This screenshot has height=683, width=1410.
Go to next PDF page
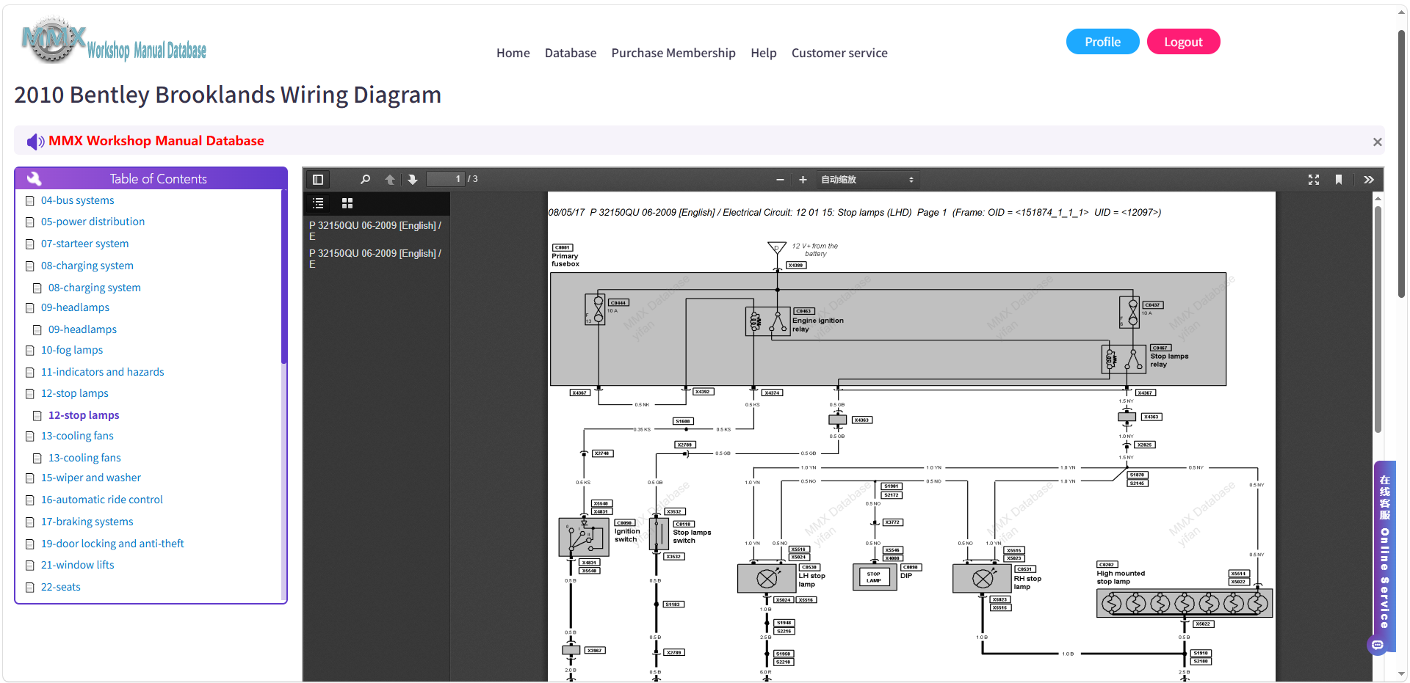pos(413,180)
